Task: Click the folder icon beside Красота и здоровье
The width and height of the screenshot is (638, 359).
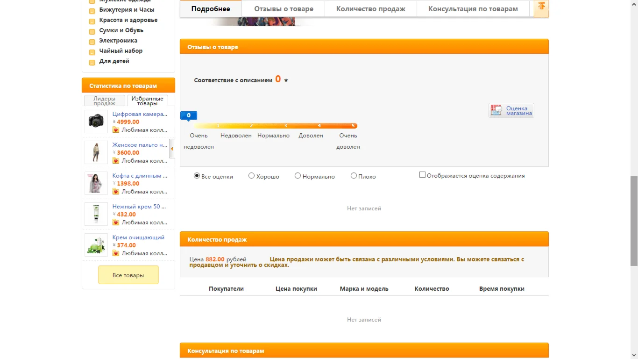Action: (92, 21)
